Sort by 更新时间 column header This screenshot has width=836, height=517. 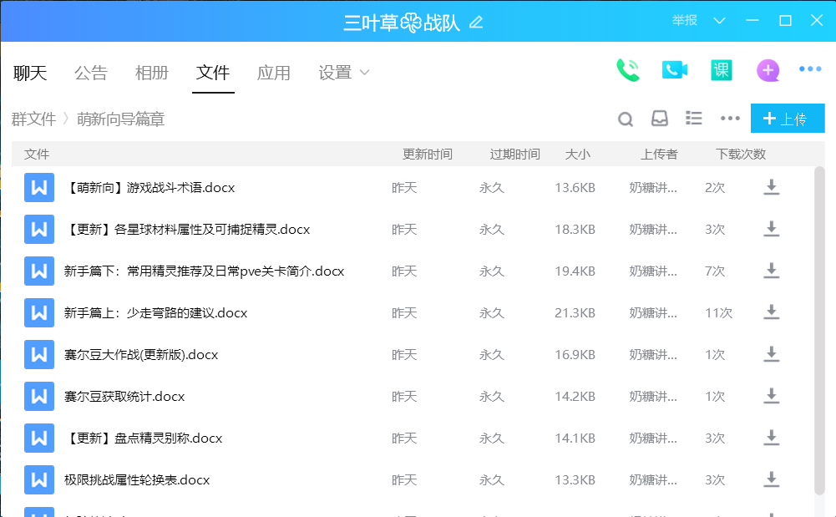[x=427, y=154]
